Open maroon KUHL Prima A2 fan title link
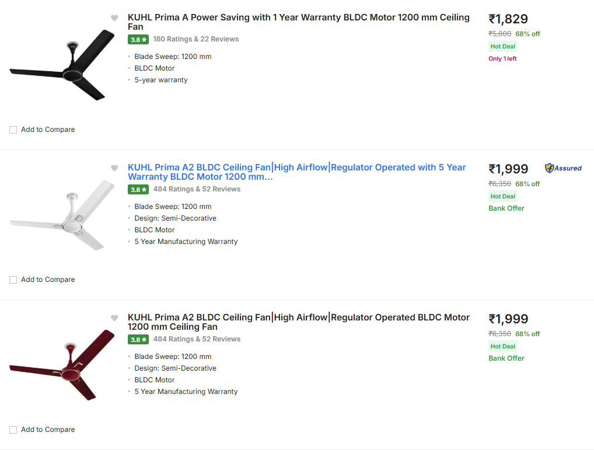The height and width of the screenshot is (450, 594). [299, 322]
